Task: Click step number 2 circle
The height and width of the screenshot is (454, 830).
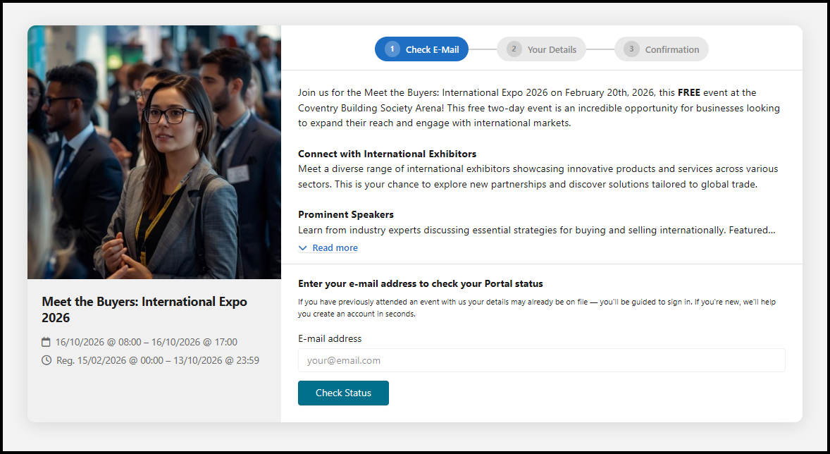Action: (514, 49)
